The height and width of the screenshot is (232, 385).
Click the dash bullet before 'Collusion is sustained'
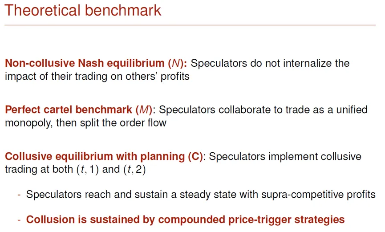[19, 220]
